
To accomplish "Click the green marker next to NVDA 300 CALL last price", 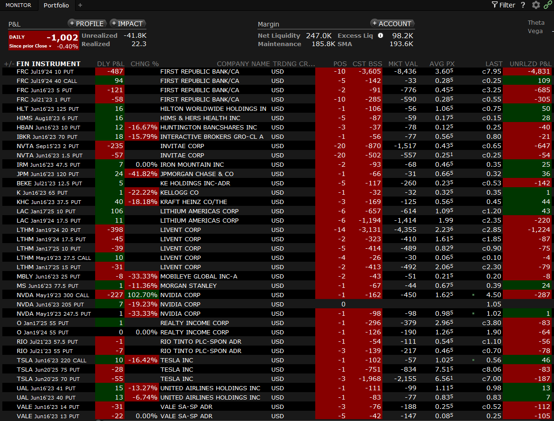I will [473, 295].
